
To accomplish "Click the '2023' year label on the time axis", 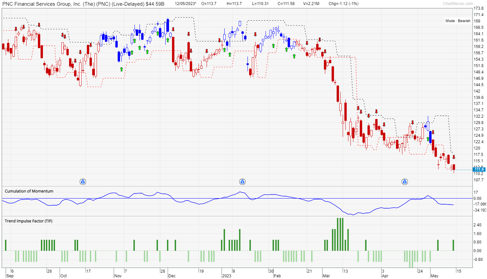I will click(226, 276).
